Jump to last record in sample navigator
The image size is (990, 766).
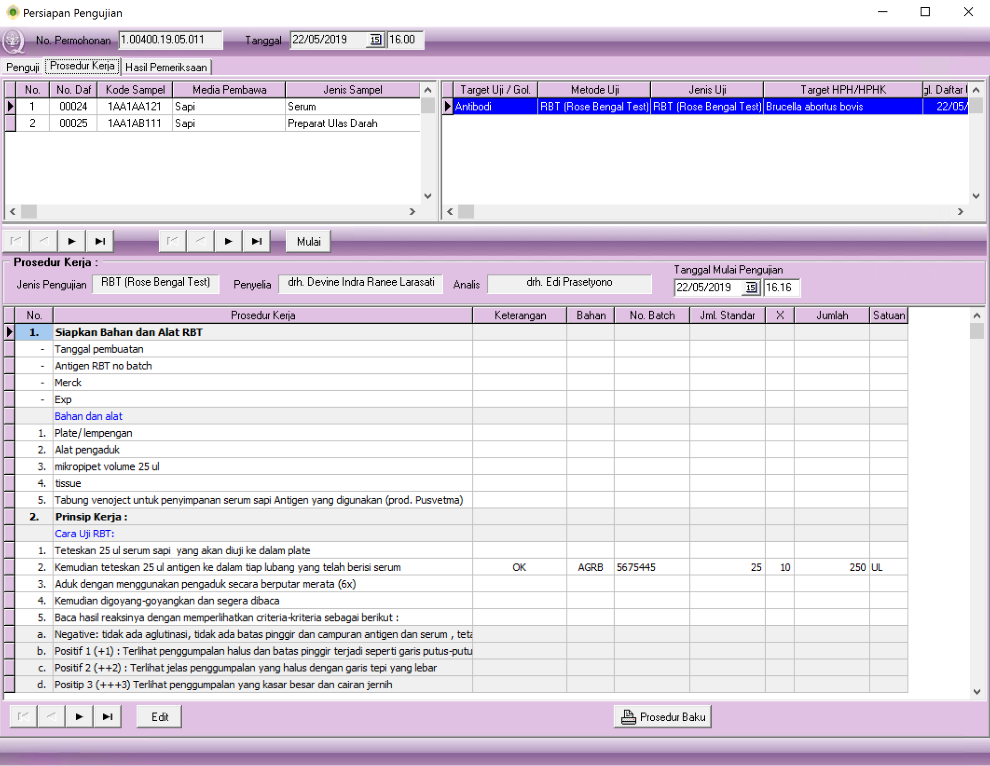pos(100,241)
